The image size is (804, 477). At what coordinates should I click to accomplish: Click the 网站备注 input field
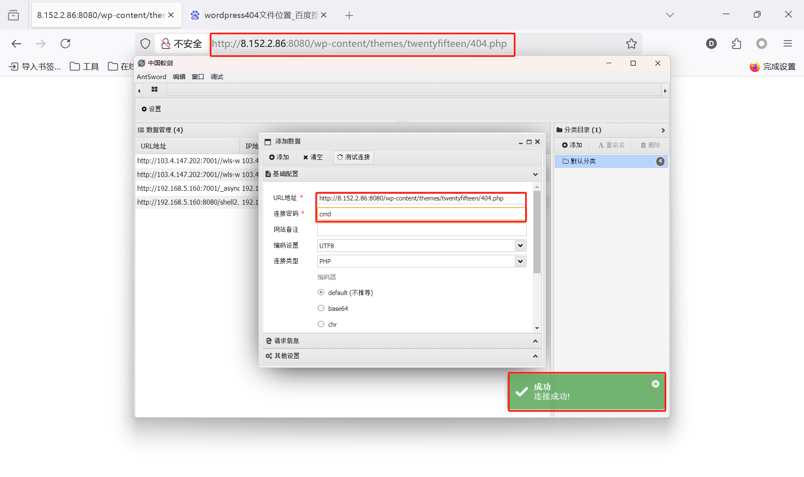pyautogui.click(x=421, y=229)
